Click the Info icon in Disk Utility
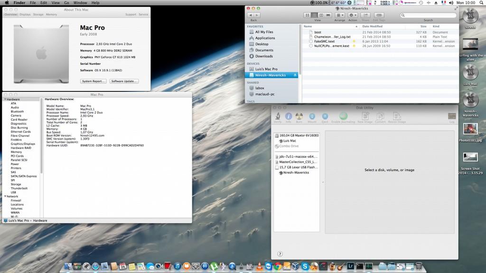Viewport: 486px width, 273px height. (x=288, y=116)
